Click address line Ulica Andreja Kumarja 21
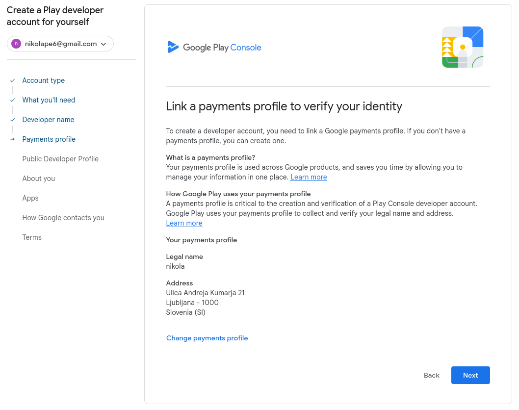 205,293
